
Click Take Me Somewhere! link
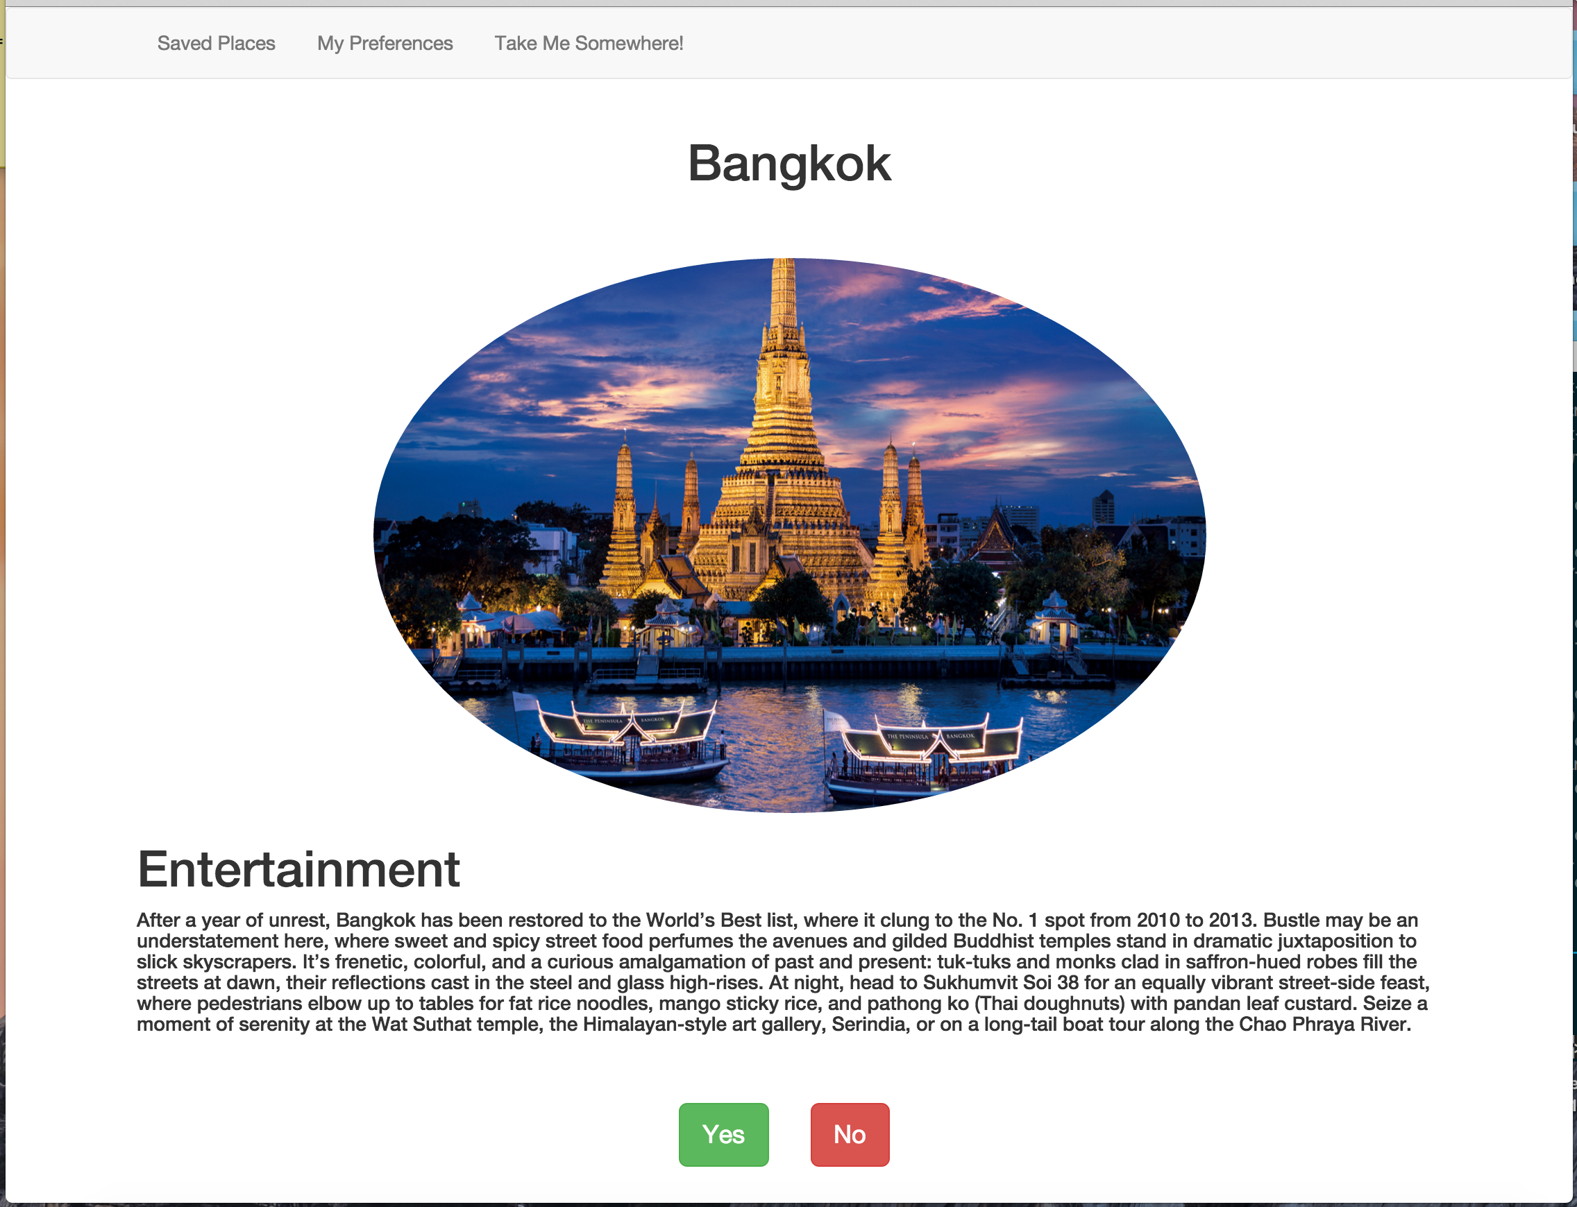[588, 43]
